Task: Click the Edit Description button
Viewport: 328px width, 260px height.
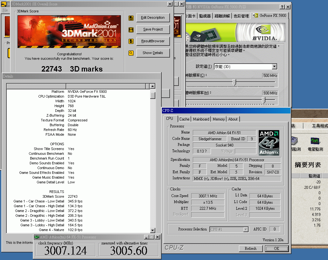Action: coord(153,18)
